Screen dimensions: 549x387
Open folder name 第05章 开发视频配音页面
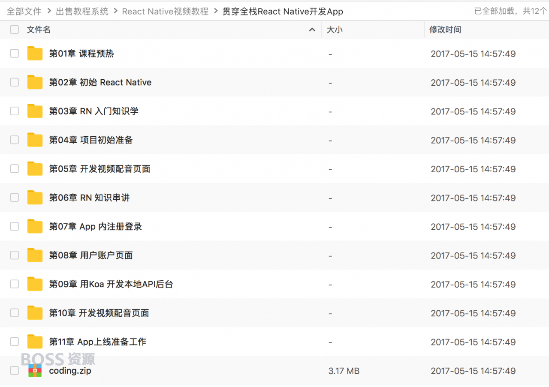[100, 169]
